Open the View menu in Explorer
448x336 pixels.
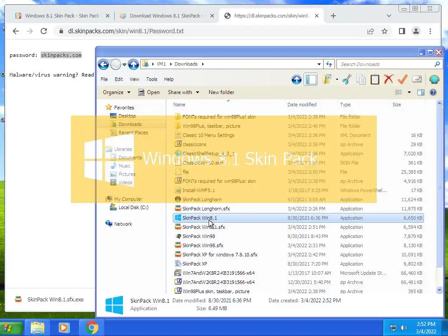coord(134,80)
